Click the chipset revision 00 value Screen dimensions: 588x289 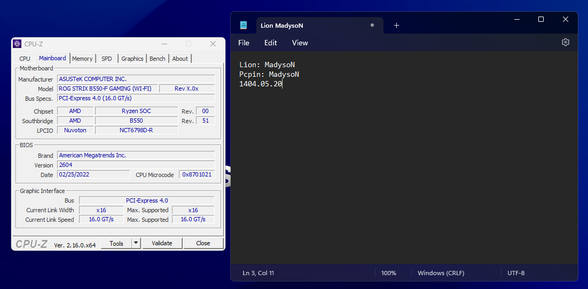[x=206, y=111]
